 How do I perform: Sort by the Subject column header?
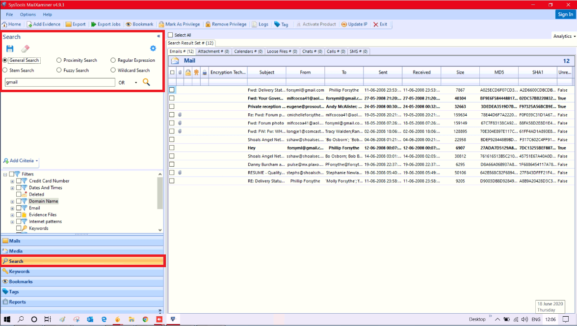(267, 73)
